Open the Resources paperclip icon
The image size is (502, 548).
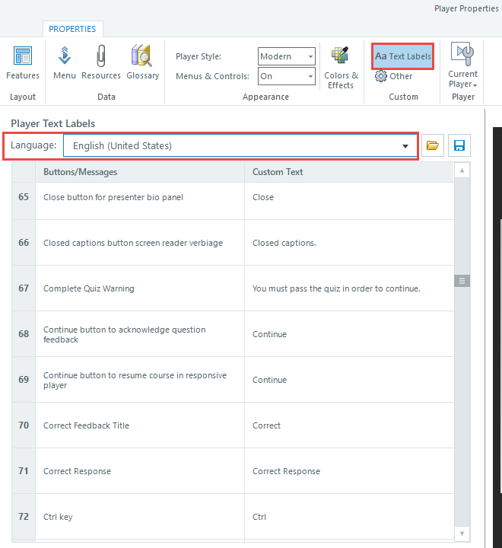[101, 62]
